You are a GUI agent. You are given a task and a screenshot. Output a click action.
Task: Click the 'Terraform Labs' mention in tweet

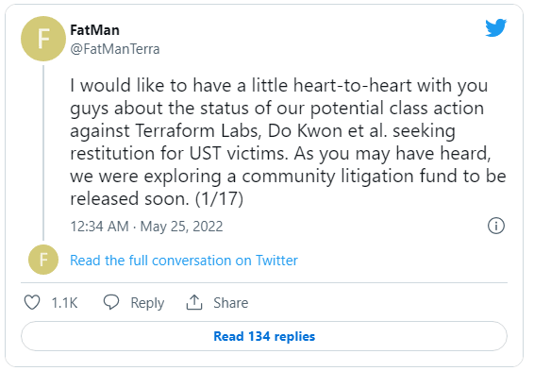198,130
